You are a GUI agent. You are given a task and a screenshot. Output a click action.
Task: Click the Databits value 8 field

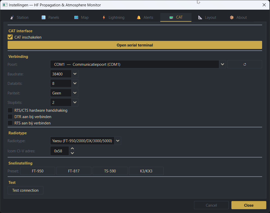pyautogui.click(x=61, y=83)
